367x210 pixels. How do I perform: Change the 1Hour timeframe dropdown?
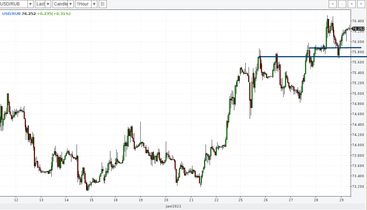point(94,4)
